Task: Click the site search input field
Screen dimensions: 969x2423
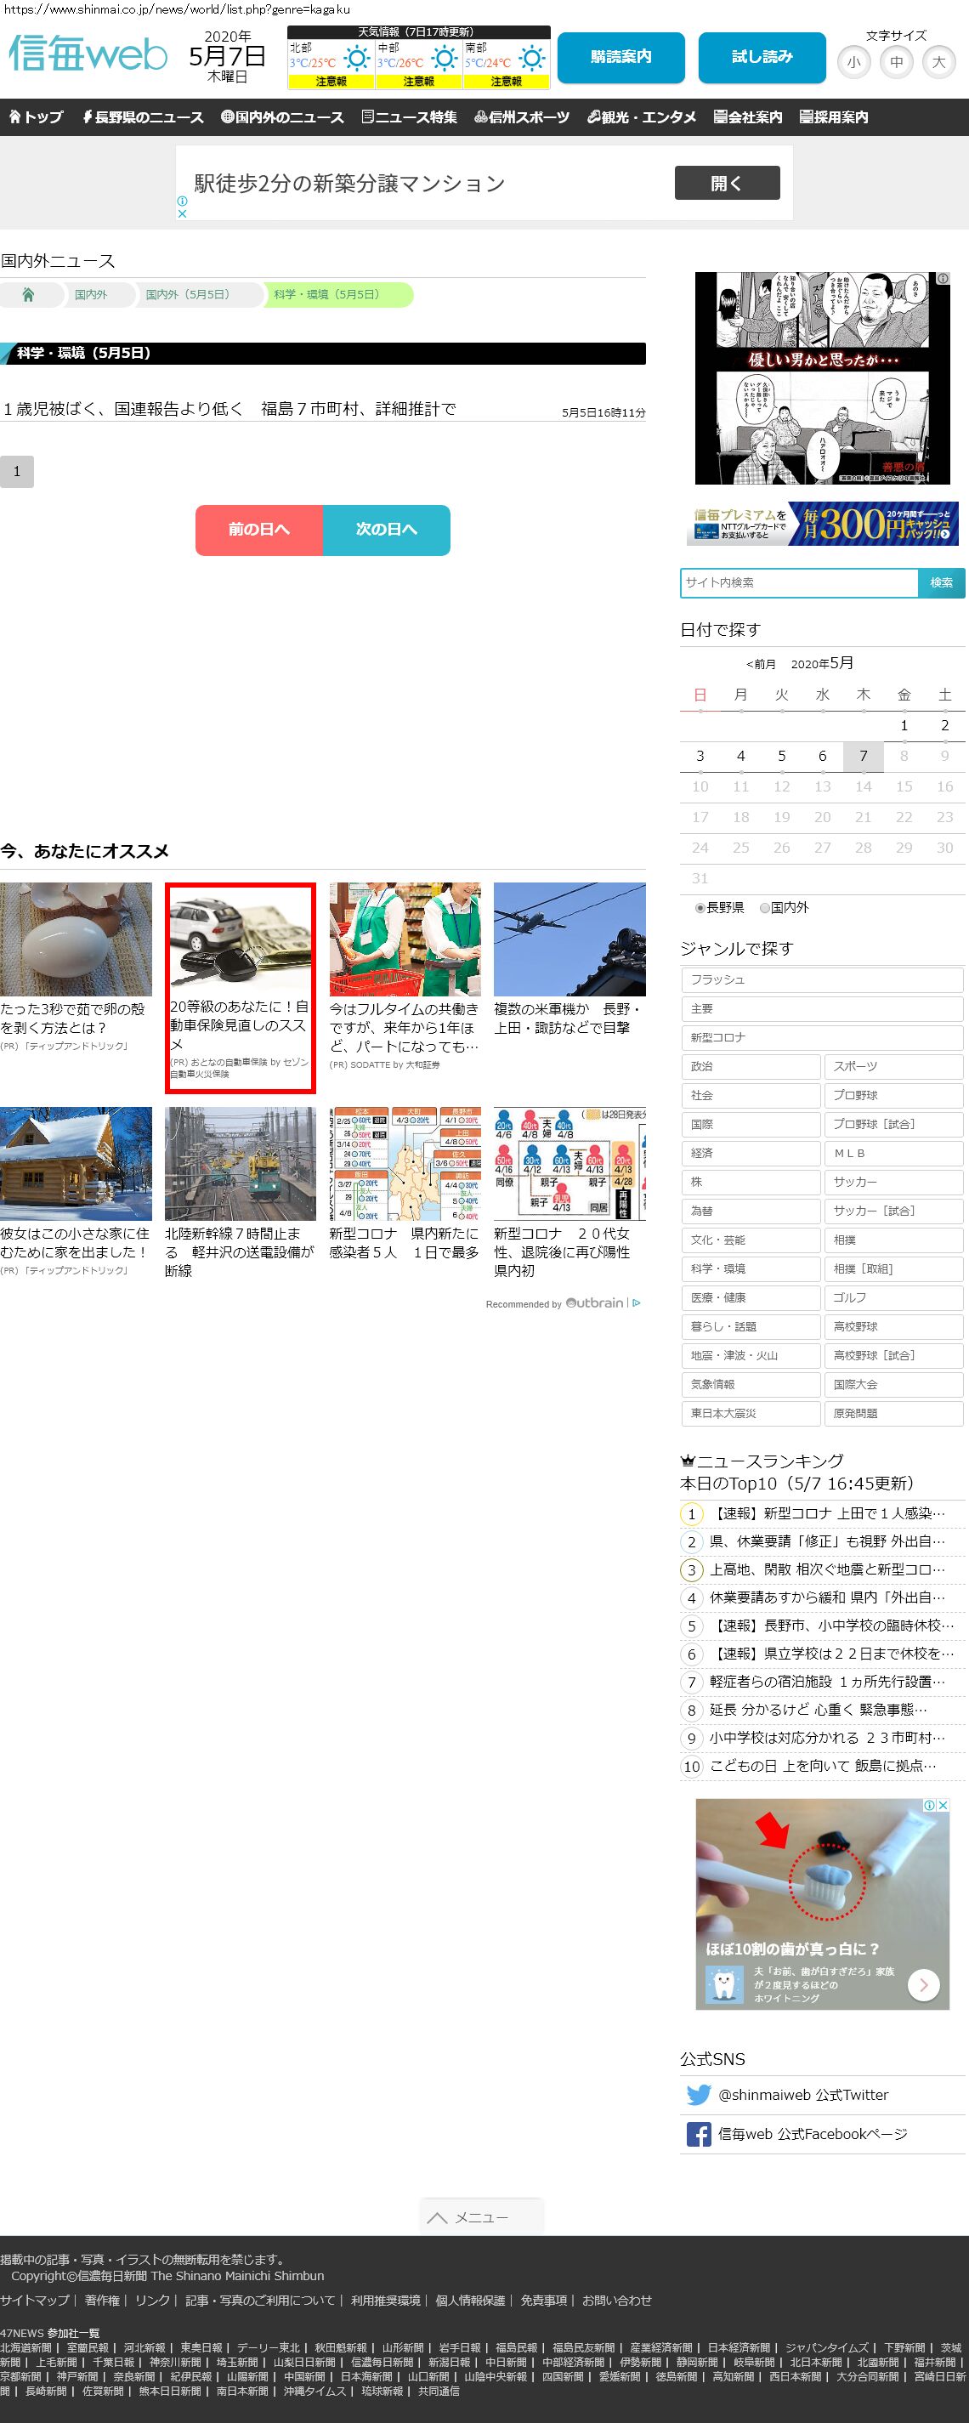Action: pos(799,582)
